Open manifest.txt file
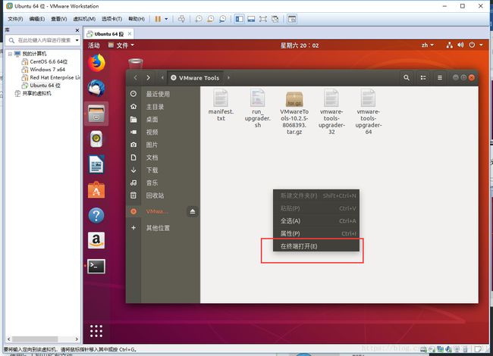Image resolution: width=493 pixels, height=356 pixels. [x=221, y=105]
